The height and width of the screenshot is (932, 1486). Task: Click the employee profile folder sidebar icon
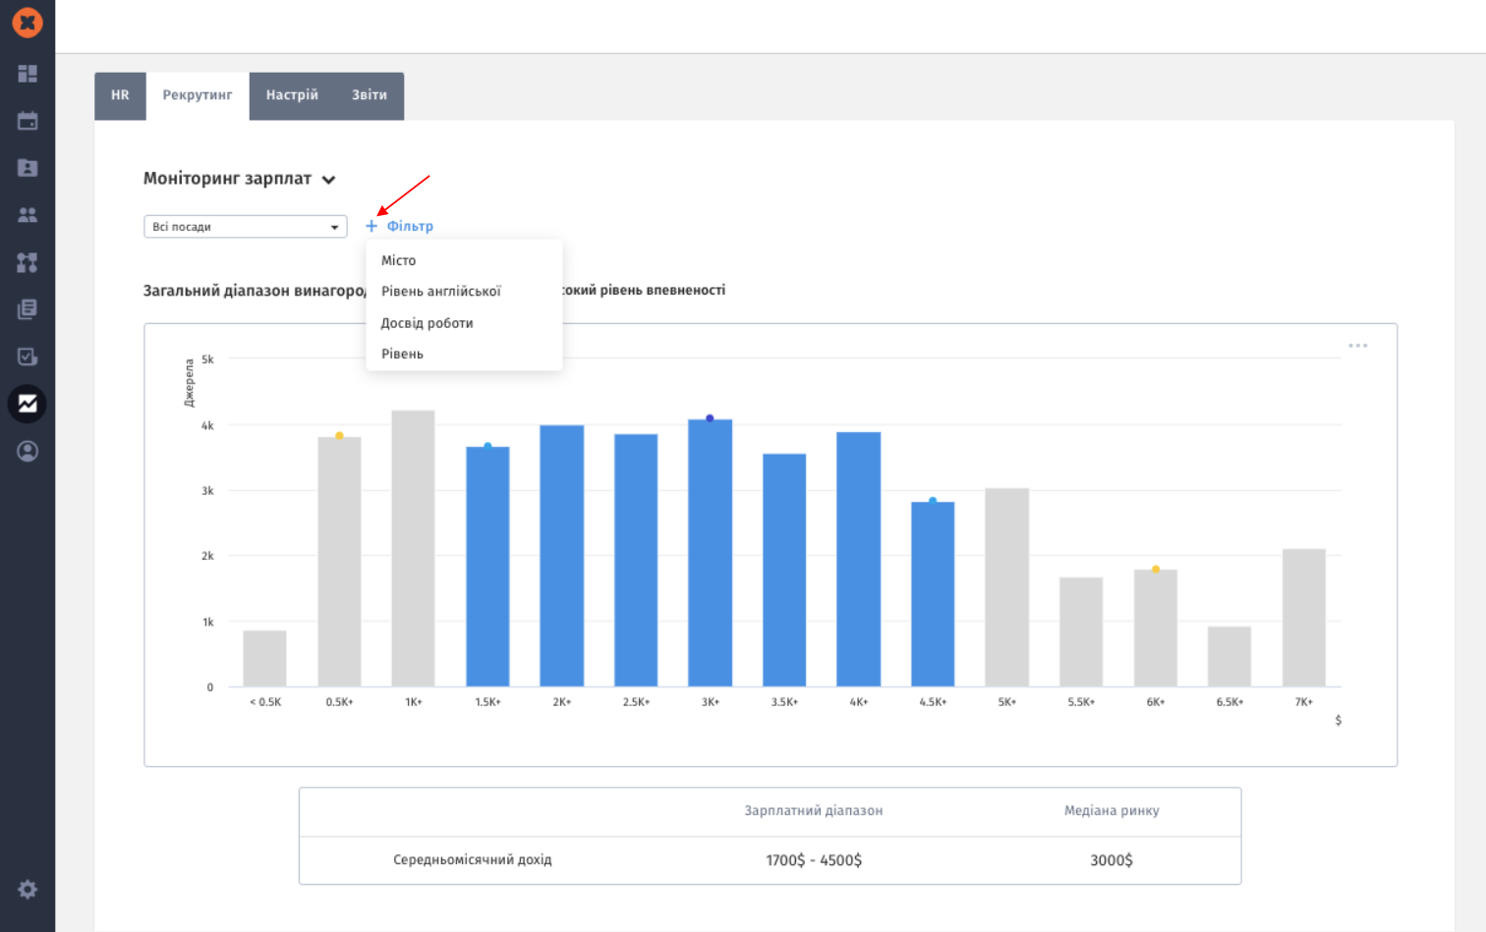[28, 168]
